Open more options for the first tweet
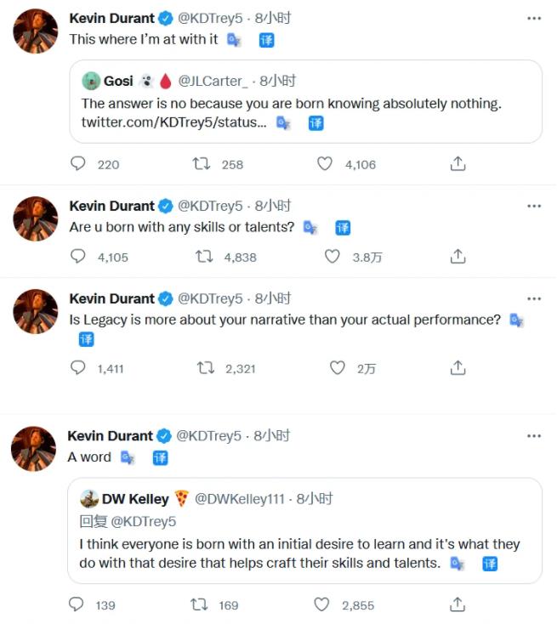 pos(533,18)
